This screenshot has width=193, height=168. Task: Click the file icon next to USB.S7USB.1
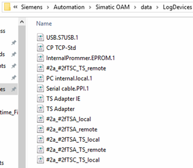[x=40, y=38]
